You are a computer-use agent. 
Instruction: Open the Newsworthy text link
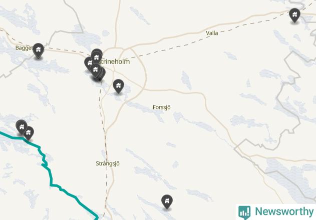[284, 211]
